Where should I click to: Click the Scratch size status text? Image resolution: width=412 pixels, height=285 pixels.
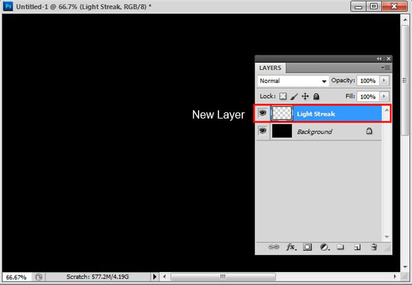point(98,277)
